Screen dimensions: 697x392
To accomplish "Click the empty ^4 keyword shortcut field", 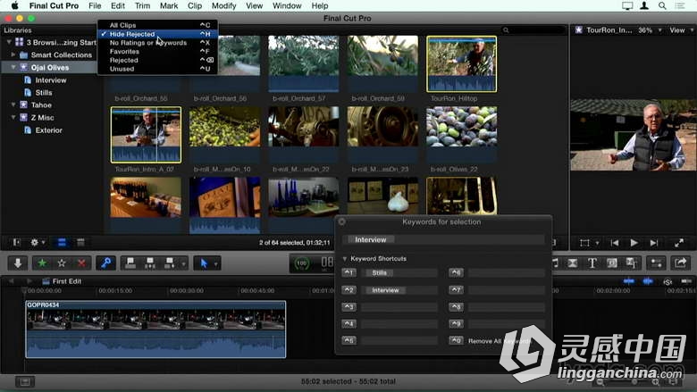I will [399, 323].
